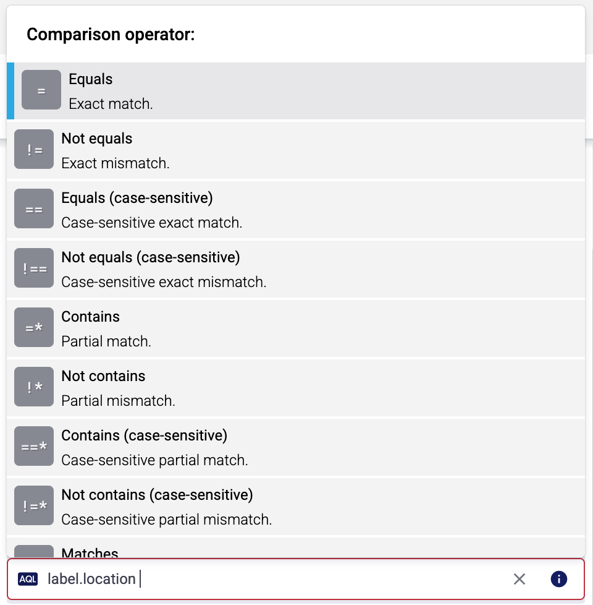Click the AQL badge in the query bar

30,579
